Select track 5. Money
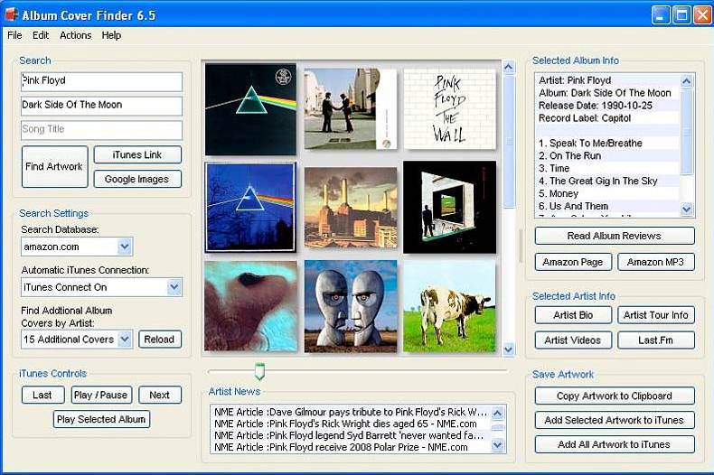This screenshot has width=714, height=475. tap(608, 193)
